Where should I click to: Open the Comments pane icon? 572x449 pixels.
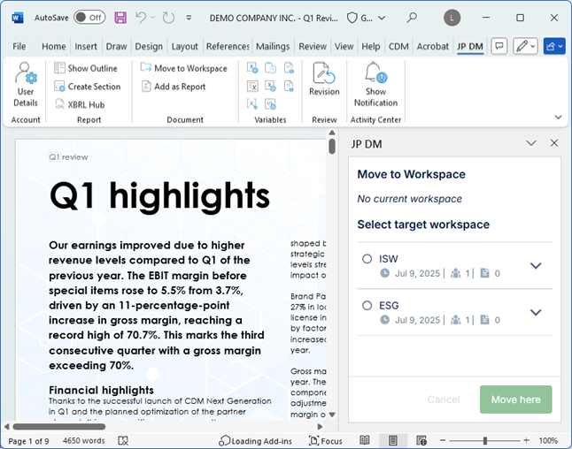click(499, 46)
